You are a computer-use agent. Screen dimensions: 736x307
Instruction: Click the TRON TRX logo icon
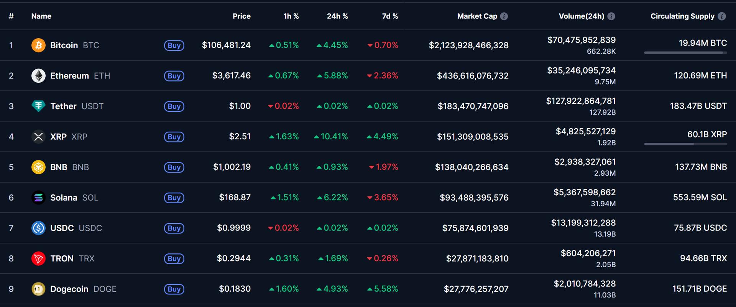[38, 258]
